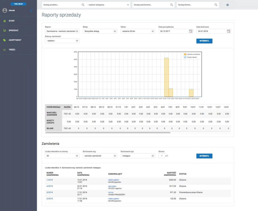
Task: Expand the Sortowanie wg dropdown
Action: pyautogui.click(x=100, y=156)
